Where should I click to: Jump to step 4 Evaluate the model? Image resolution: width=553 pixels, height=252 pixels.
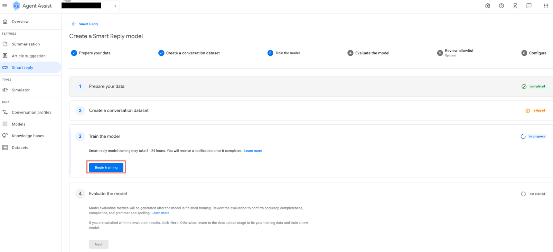368,53
